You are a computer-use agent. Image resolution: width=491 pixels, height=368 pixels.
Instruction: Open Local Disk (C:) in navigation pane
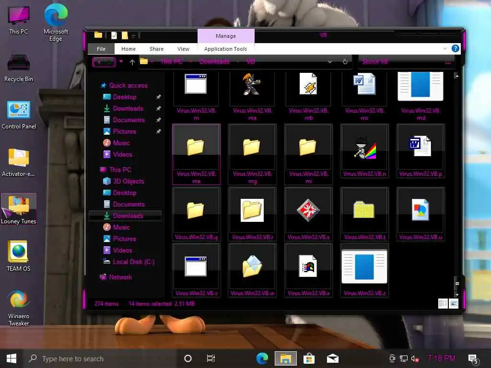(x=134, y=262)
